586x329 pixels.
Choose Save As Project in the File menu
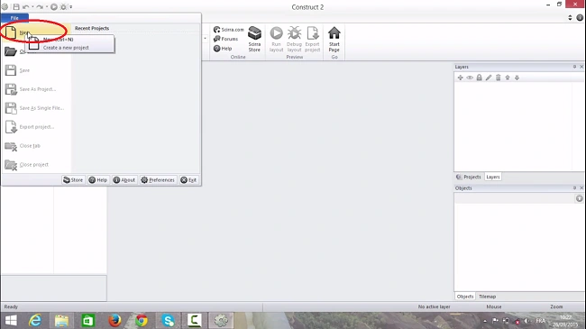tap(35, 89)
